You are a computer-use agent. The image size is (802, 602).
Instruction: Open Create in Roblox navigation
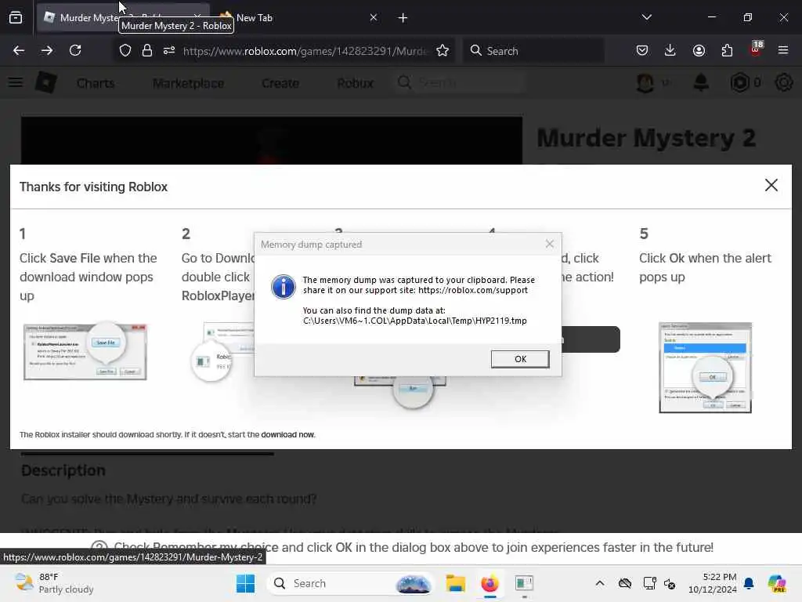[x=280, y=83]
